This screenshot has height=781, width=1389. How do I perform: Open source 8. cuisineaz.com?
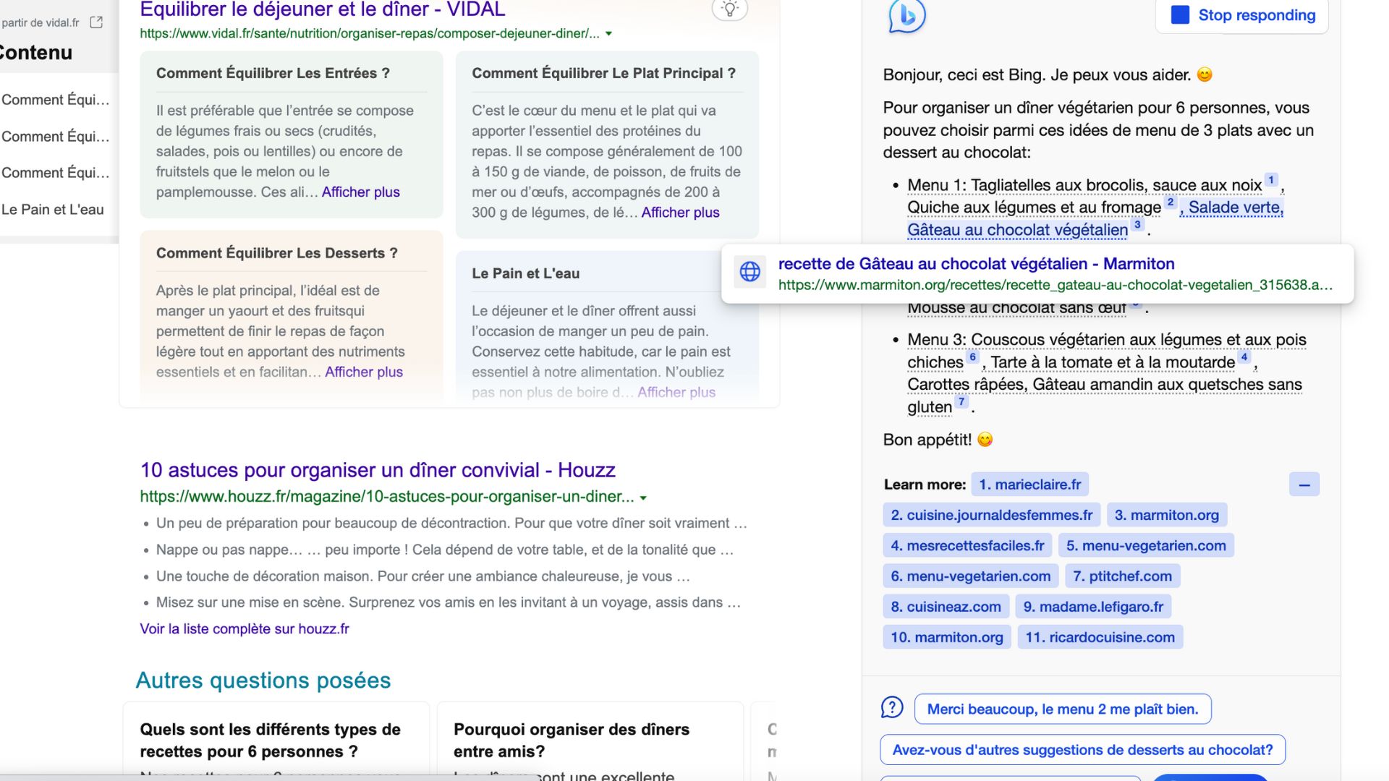[x=946, y=607]
